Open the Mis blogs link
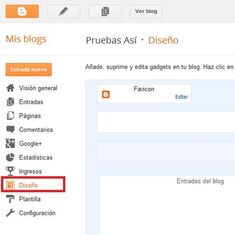Image resolution: width=235 pixels, height=235 pixels. pos(26,39)
